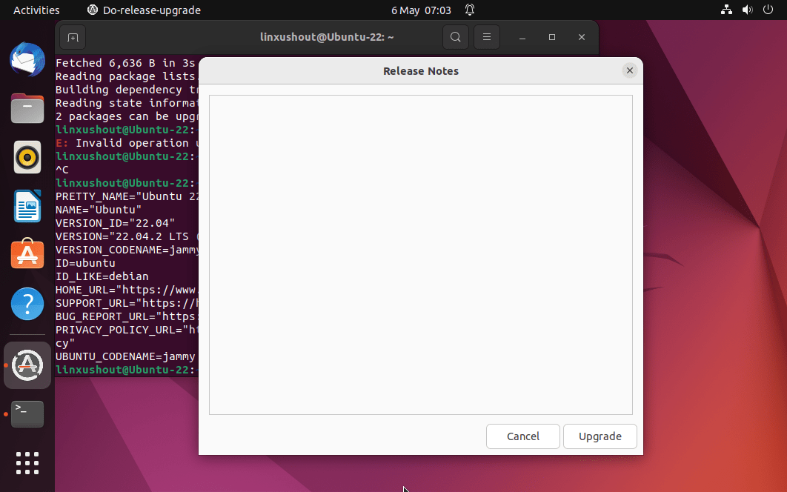Click the ^C line in the terminal

(62, 170)
